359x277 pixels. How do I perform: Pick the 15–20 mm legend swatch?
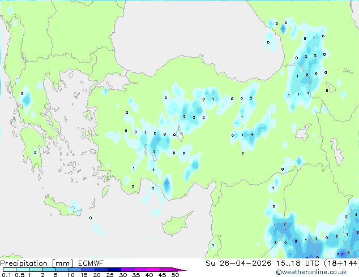click(88, 270)
